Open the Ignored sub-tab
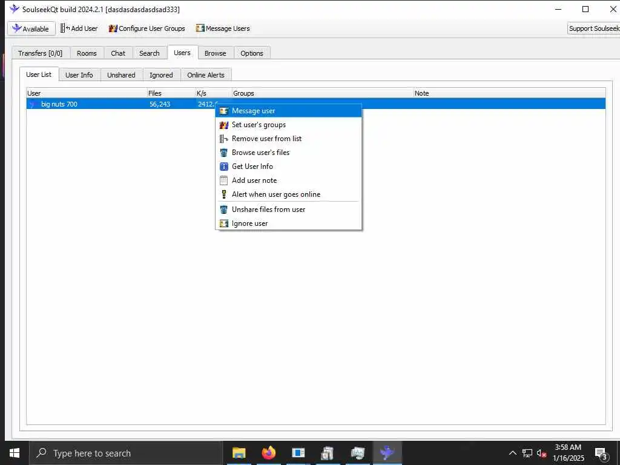This screenshot has width=620, height=465. tap(161, 75)
